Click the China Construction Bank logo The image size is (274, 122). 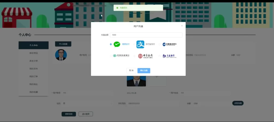tap(169, 44)
